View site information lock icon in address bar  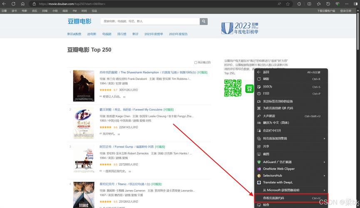tap(34, 4)
